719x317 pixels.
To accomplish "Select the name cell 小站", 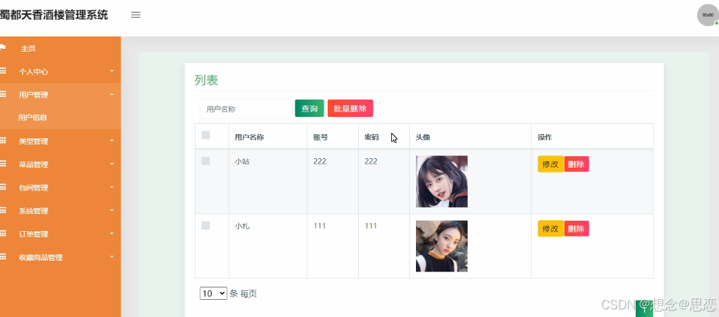I will point(242,161).
